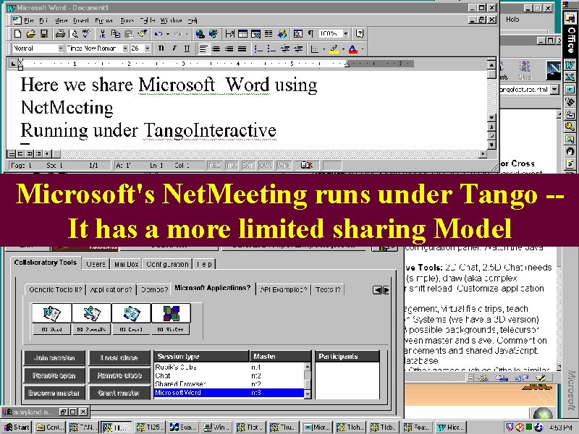The height and width of the screenshot is (434, 579).
Task: Select the API Examples tab
Action: click(283, 290)
